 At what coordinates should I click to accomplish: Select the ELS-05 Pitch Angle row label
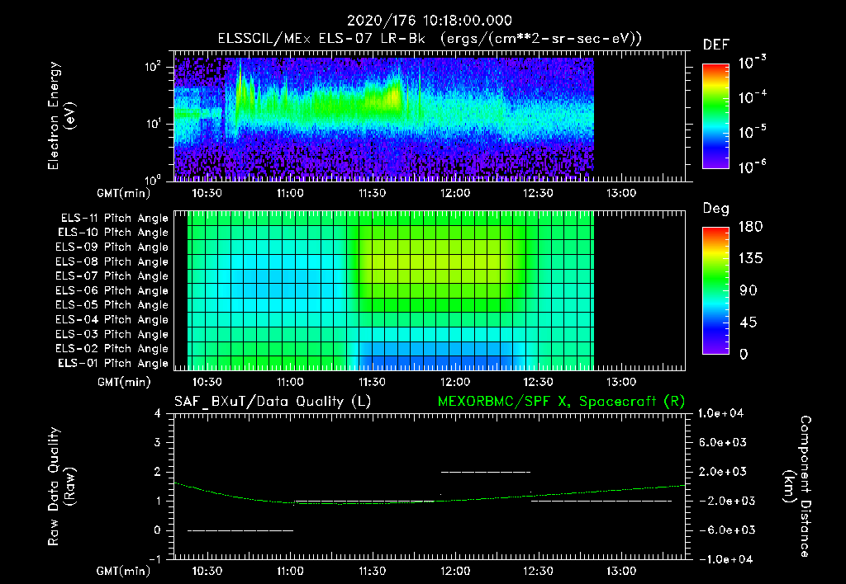click(x=112, y=305)
